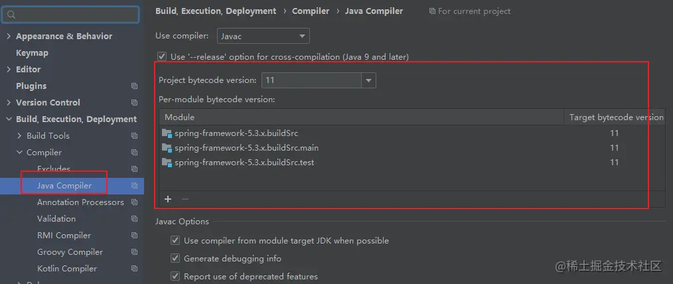The image size is (673, 284).
Task: Open Groovy Compiler settings
Action: click(70, 252)
